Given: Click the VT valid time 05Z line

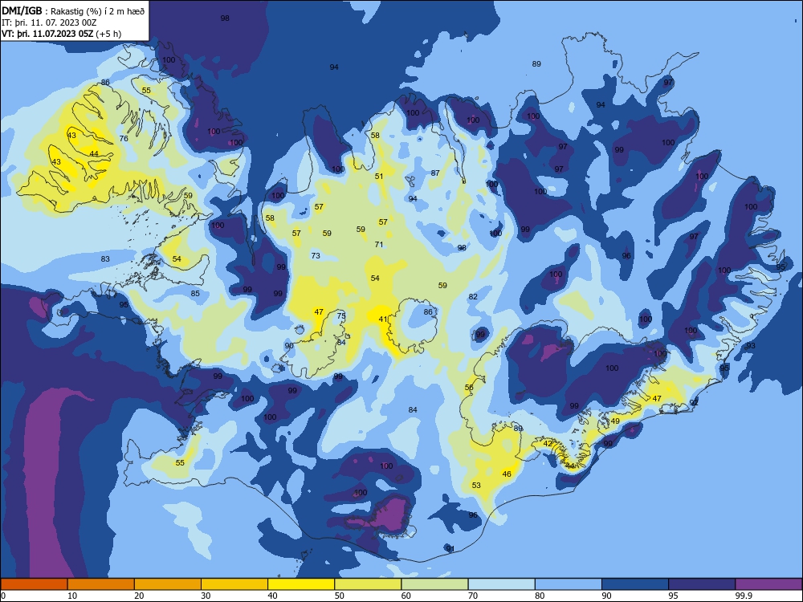Looking at the screenshot, I should 62,34.
